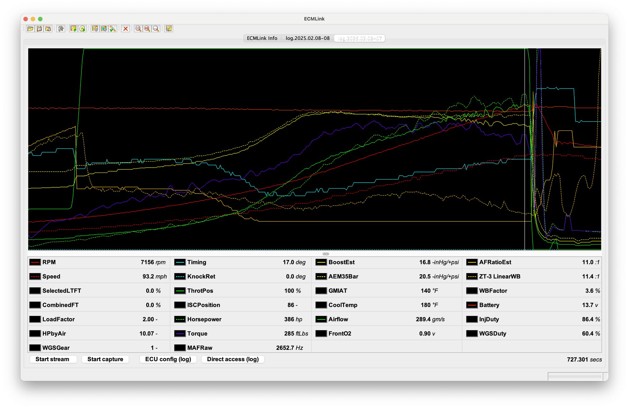The image size is (629, 408).
Task: Click the CombinedFT row label
Action: point(60,305)
